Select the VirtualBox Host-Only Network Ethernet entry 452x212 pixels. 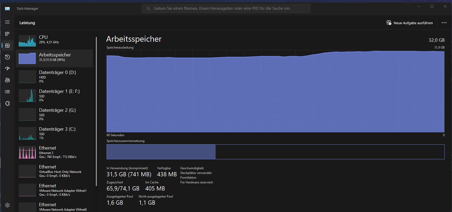coord(54,171)
